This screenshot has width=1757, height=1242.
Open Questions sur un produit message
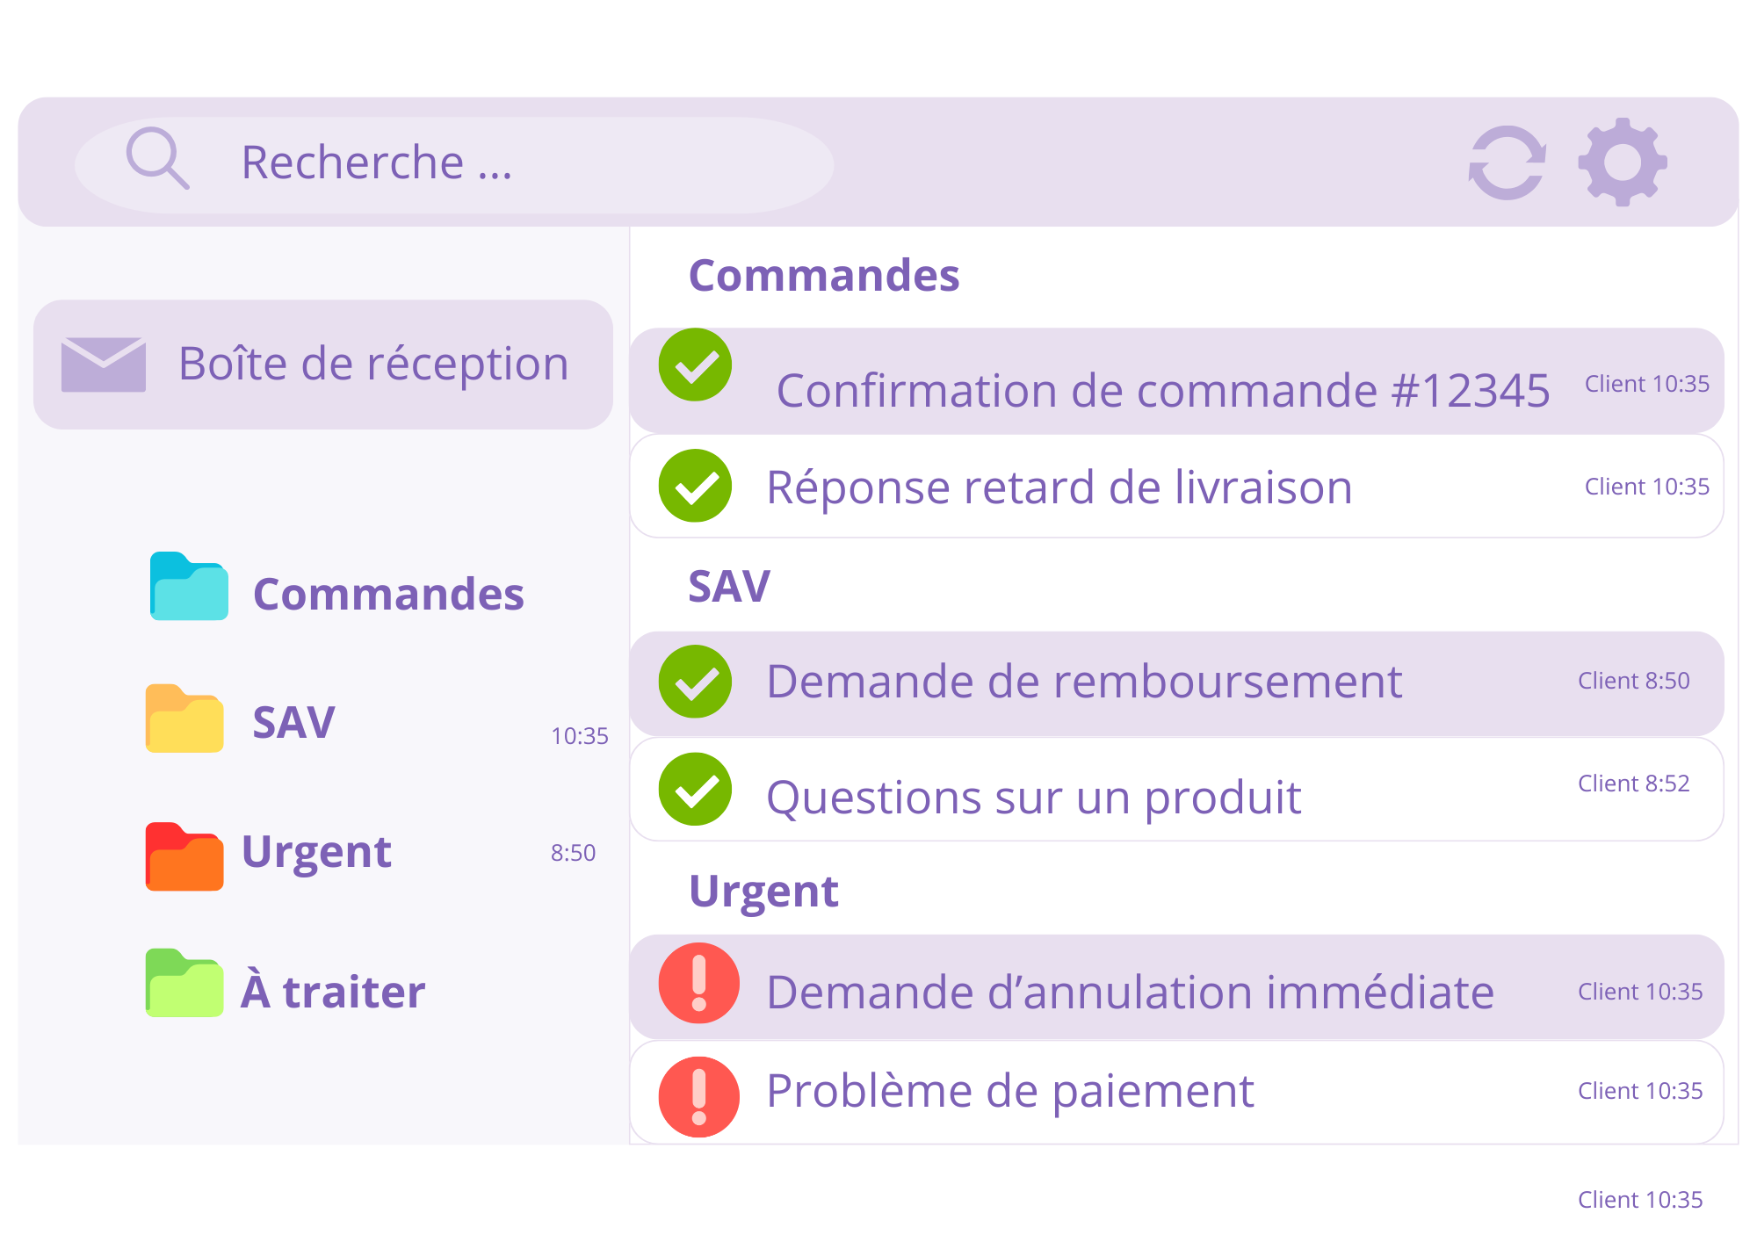(1033, 797)
